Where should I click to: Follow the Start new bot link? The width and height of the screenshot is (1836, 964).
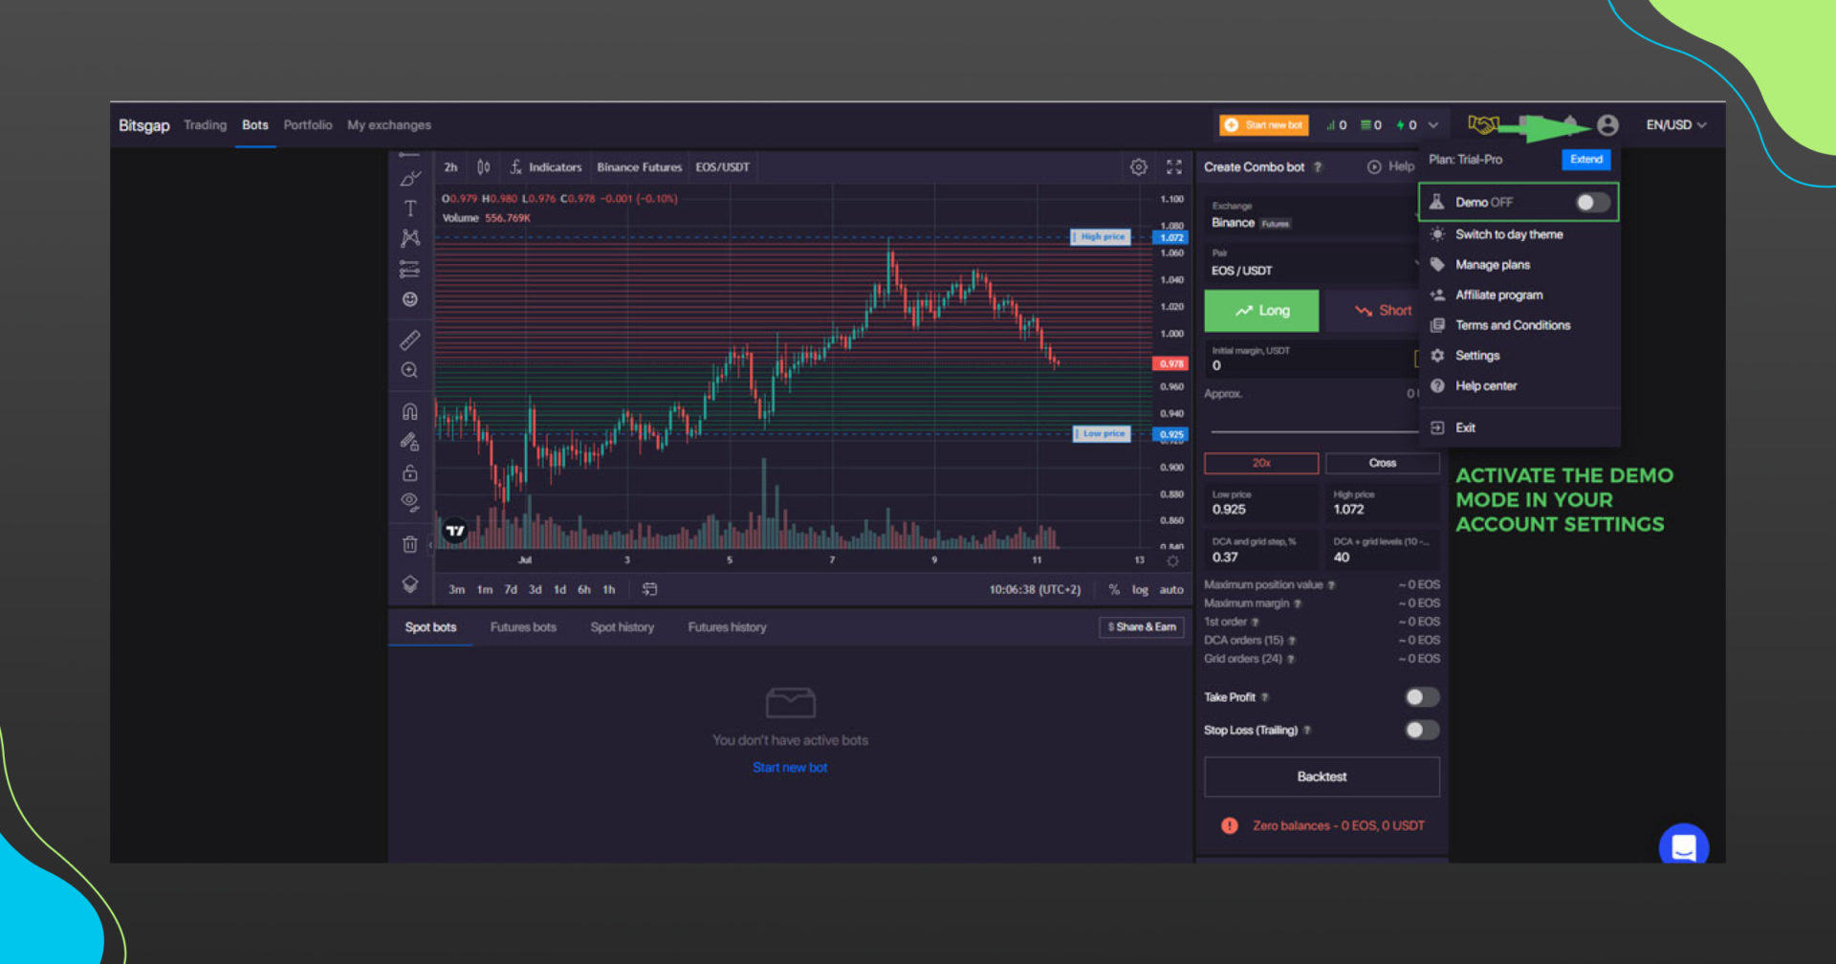point(789,766)
